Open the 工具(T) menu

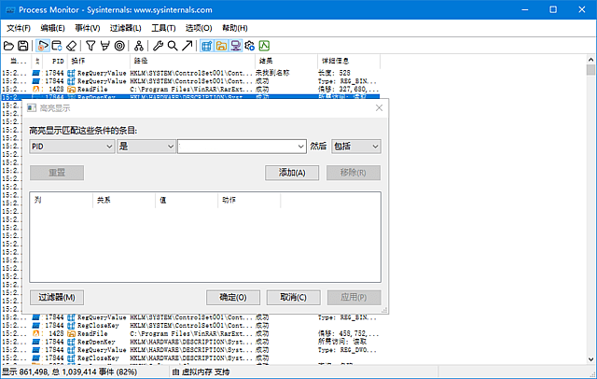point(163,28)
